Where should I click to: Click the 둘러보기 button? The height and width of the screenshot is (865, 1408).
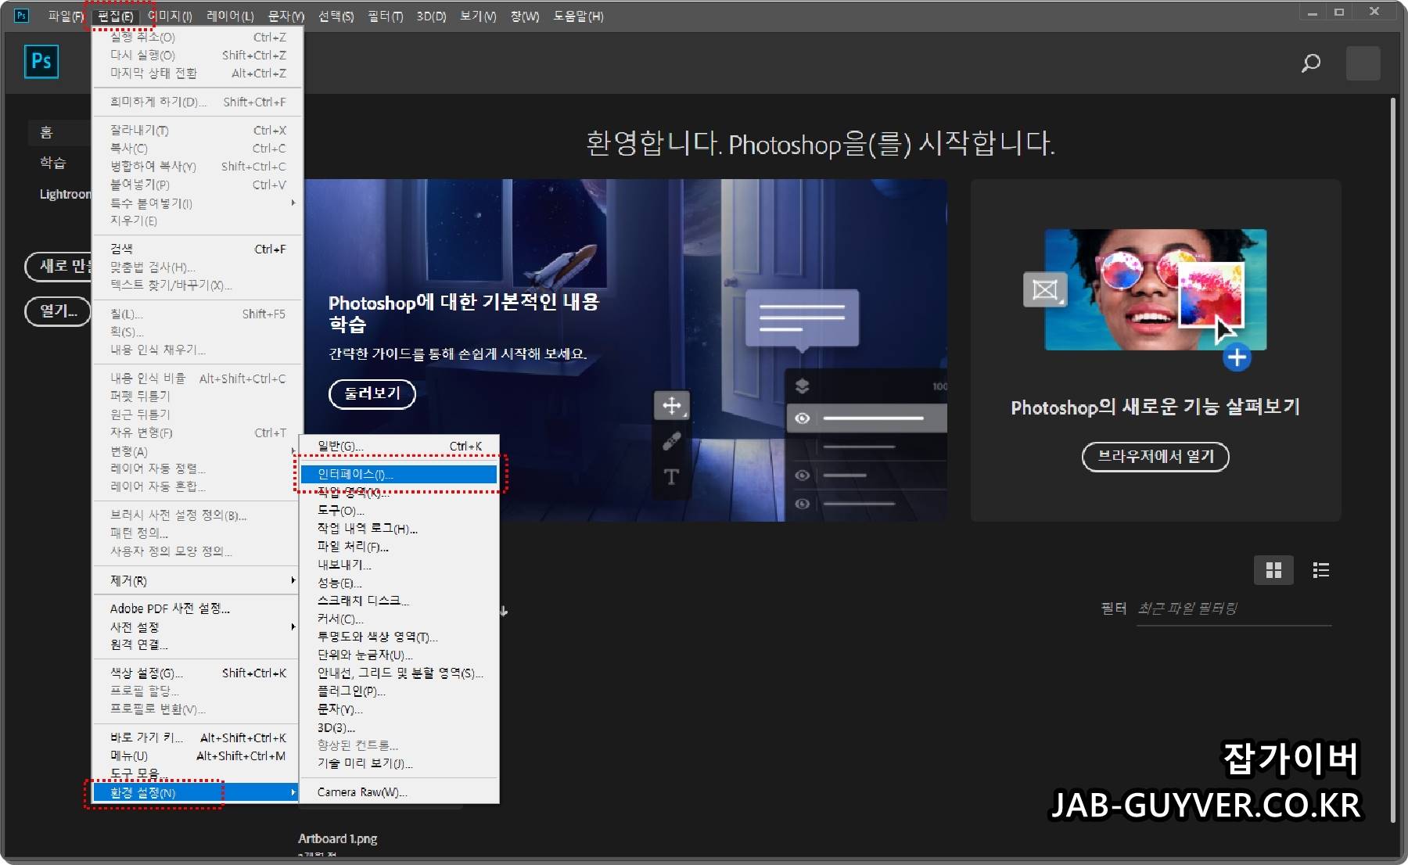pyautogui.click(x=372, y=393)
